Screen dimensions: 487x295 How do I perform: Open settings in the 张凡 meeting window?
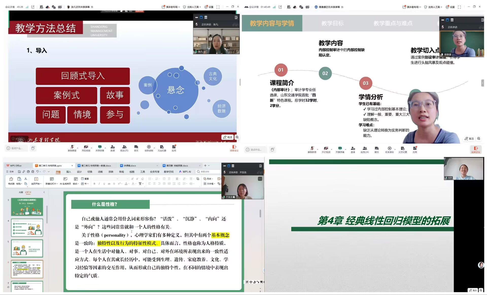pyautogui.click(x=209, y=7)
